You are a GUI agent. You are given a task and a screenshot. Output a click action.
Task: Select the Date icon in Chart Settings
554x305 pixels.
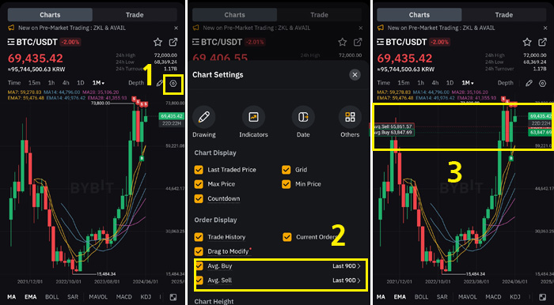click(x=303, y=117)
